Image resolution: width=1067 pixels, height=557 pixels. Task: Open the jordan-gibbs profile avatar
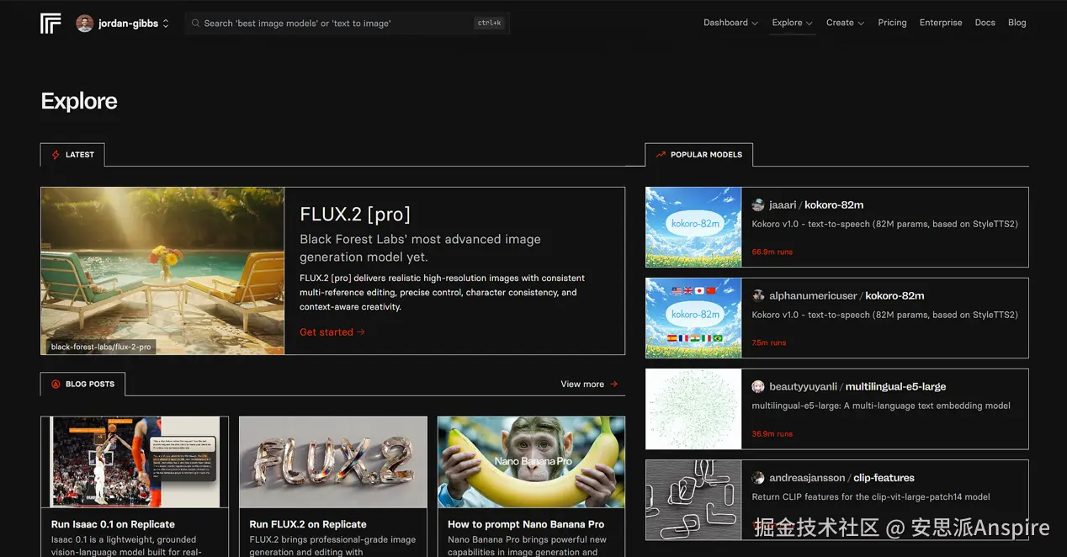click(84, 24)
